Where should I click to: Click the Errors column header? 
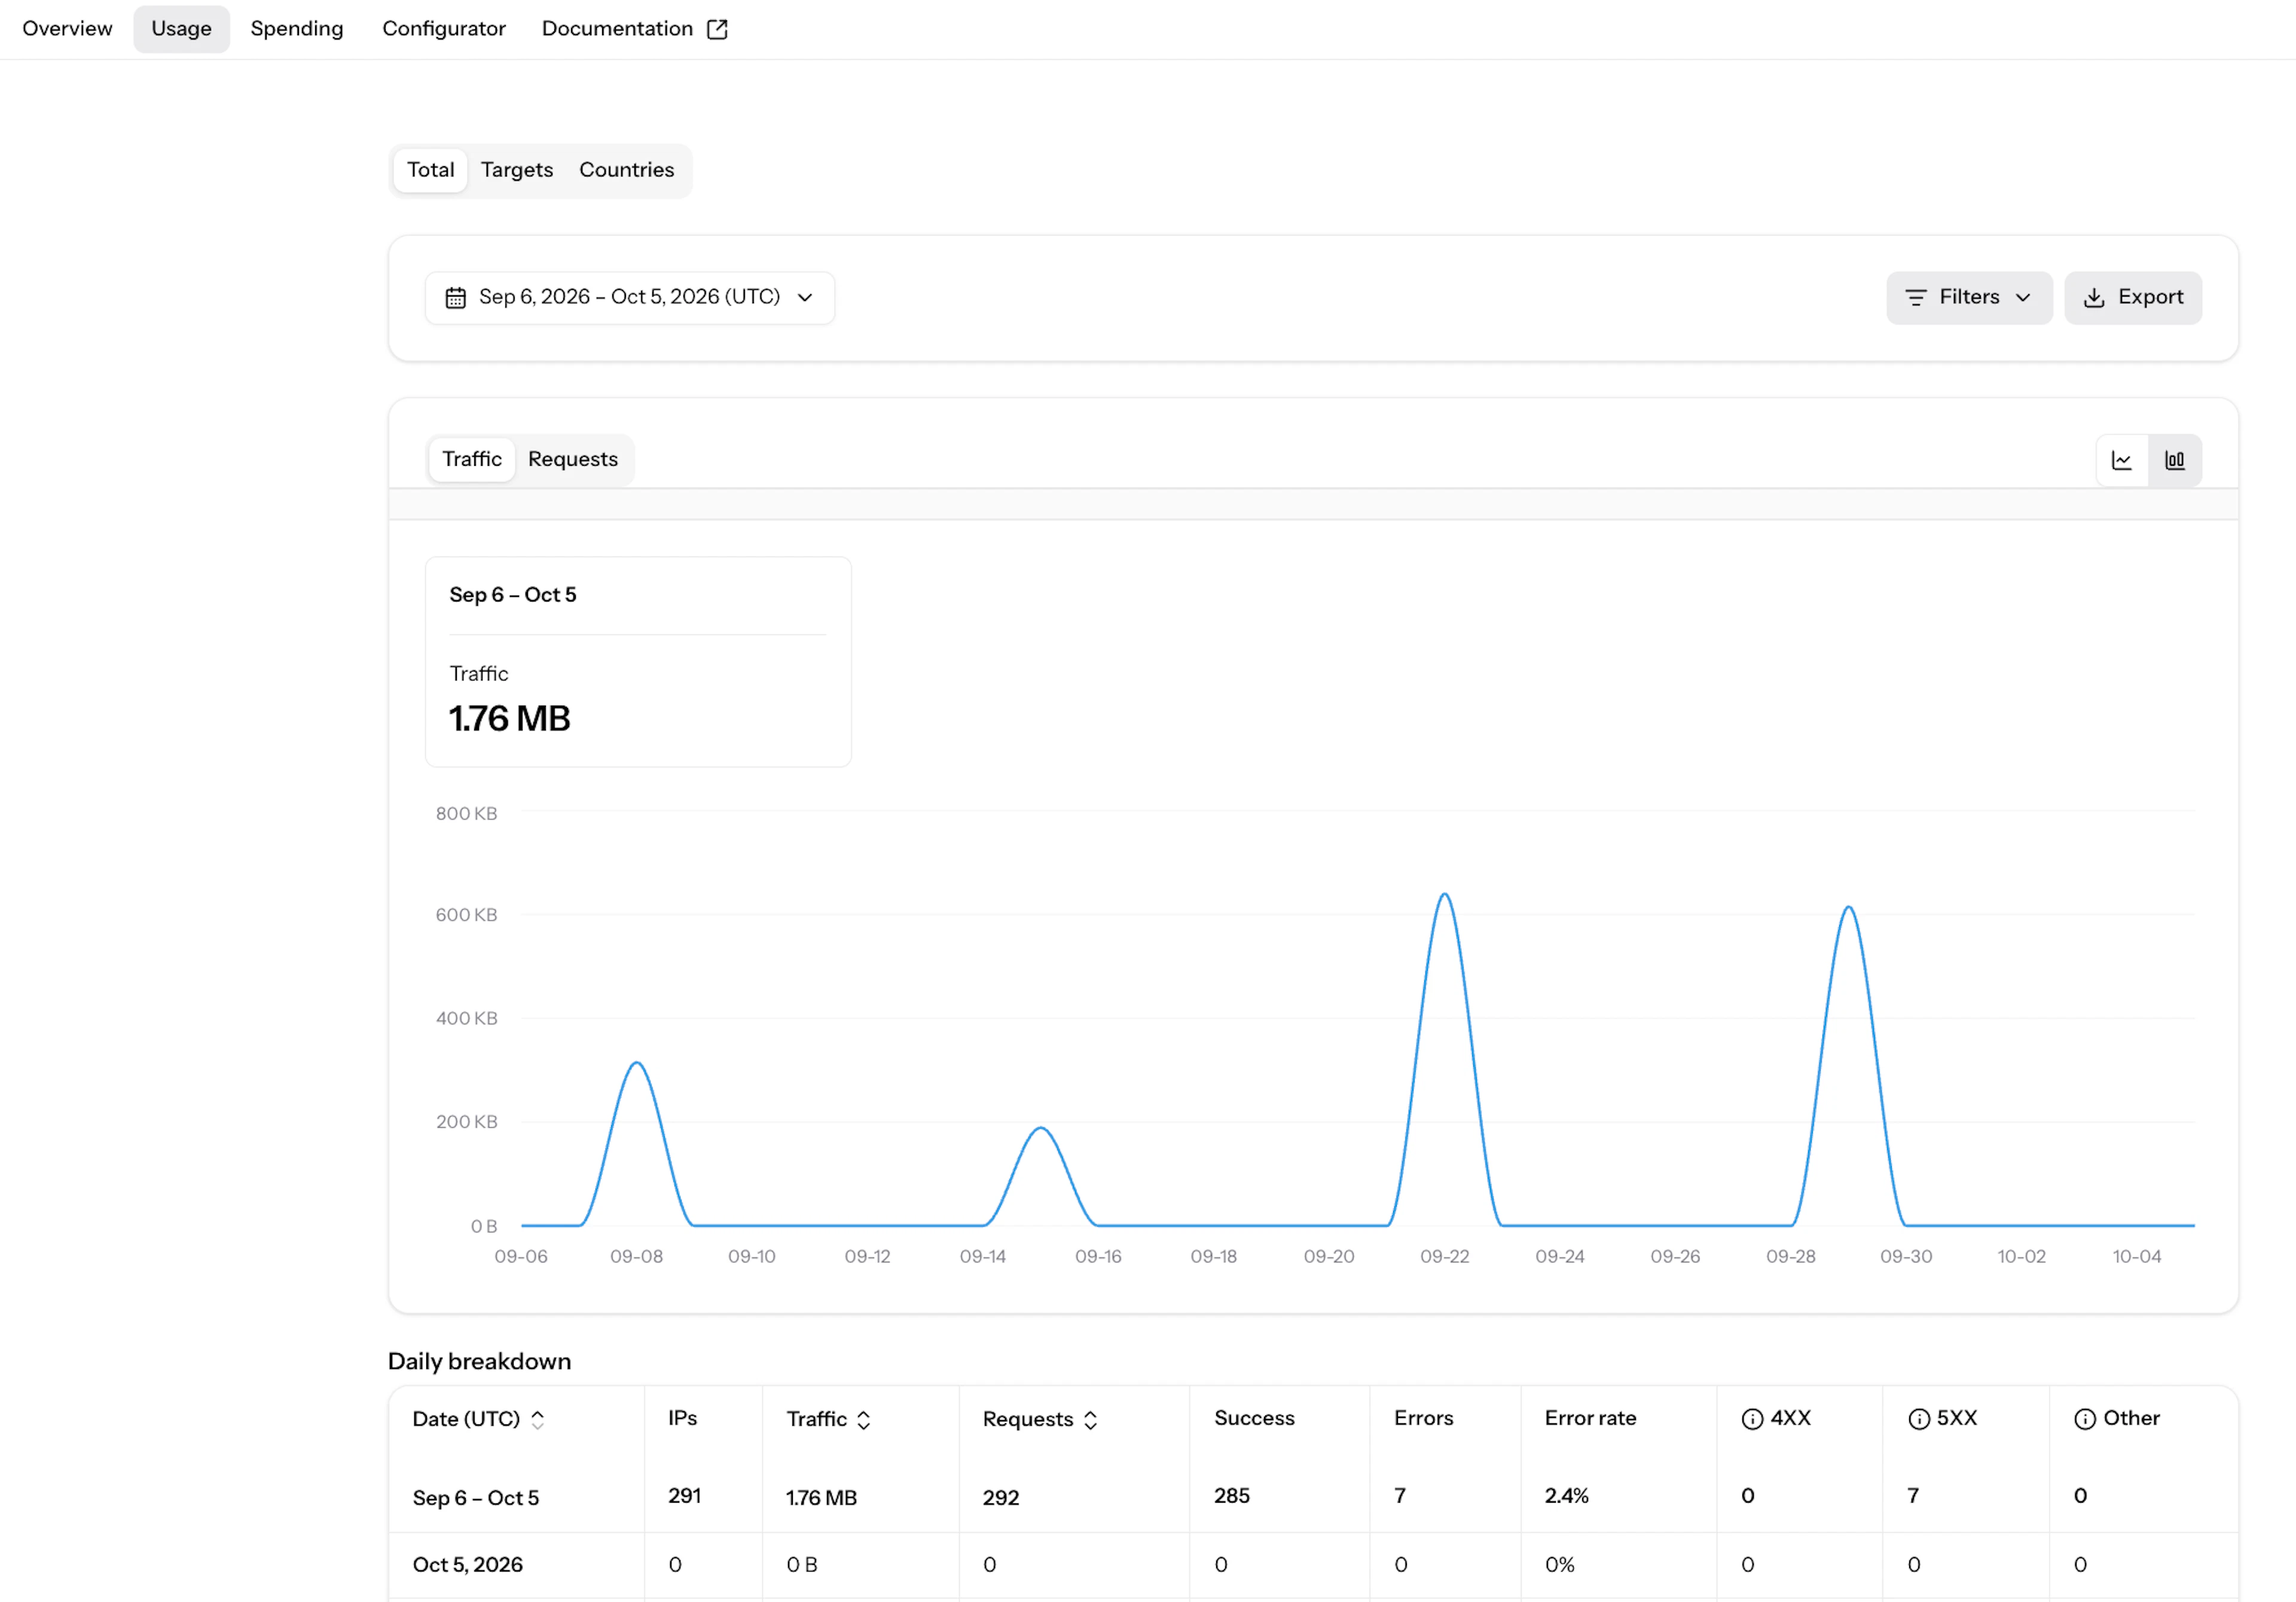pos(1424,1418)
